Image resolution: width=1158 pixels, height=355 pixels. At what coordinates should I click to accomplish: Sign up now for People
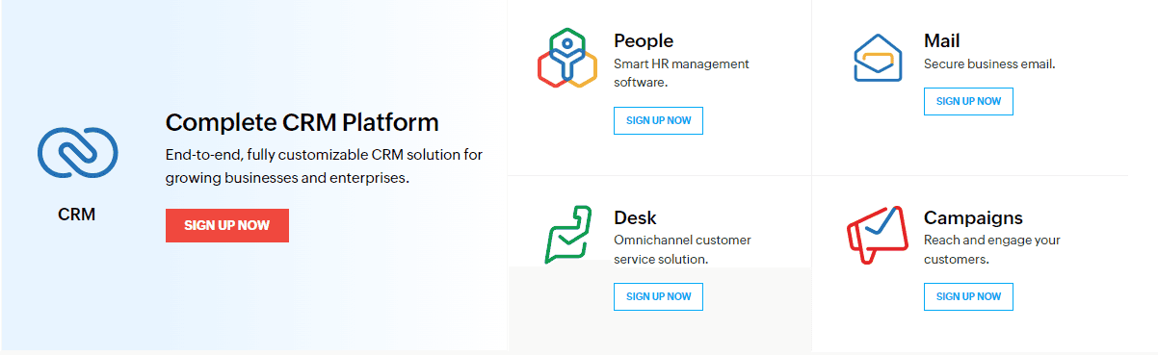point(658,120)
